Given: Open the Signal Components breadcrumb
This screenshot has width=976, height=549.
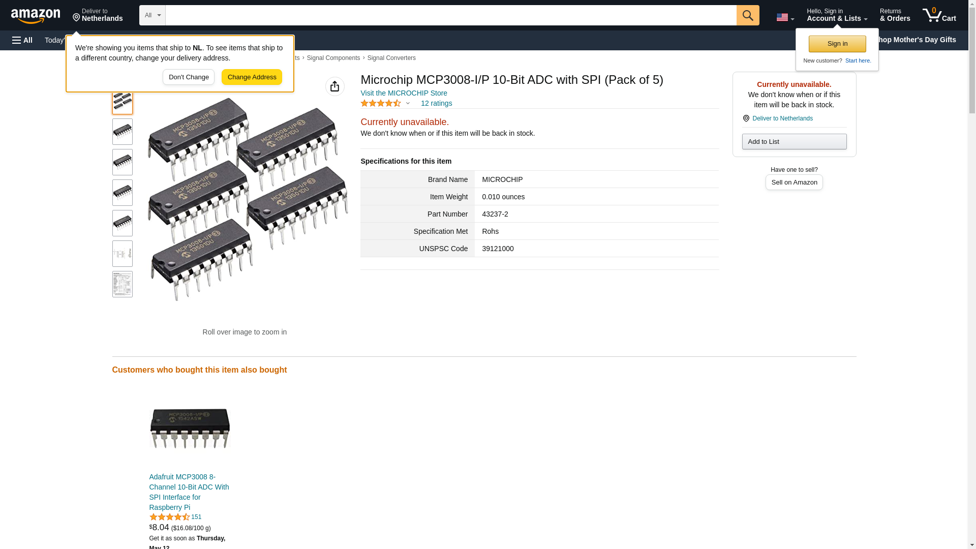Looking at the screenshot, I should click(x=333, y=58).
